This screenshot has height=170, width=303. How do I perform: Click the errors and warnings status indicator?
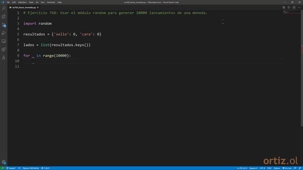(45, 168)
